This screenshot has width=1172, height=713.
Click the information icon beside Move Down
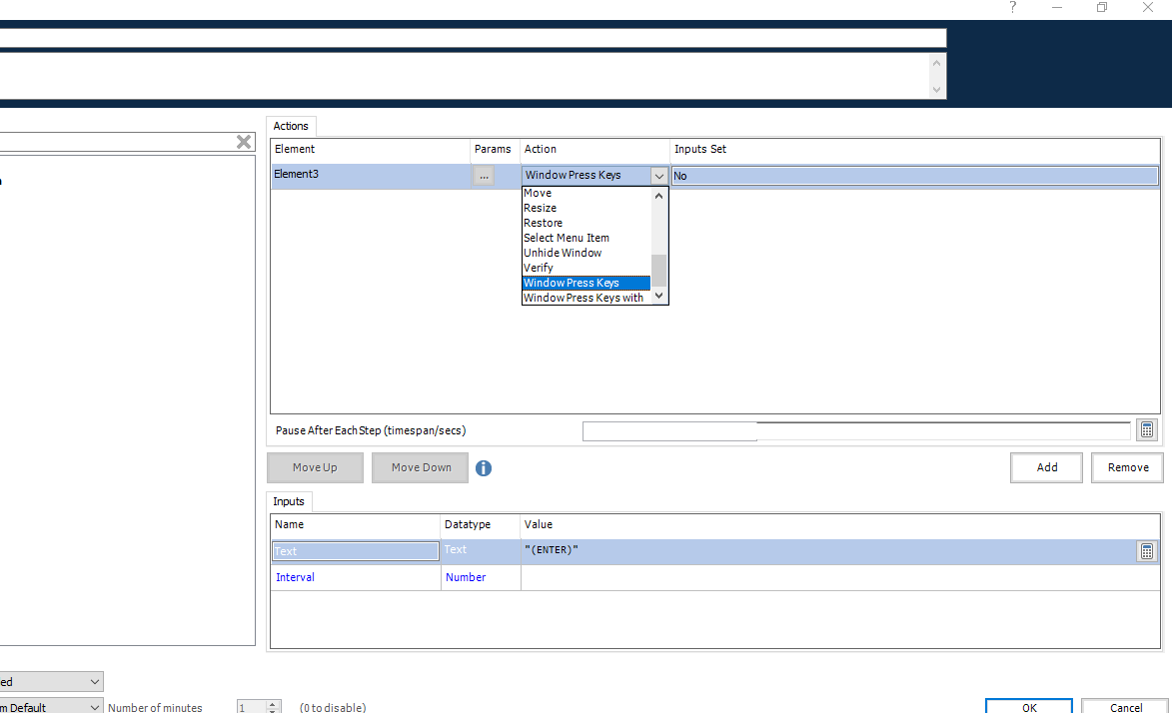(484, 467)
